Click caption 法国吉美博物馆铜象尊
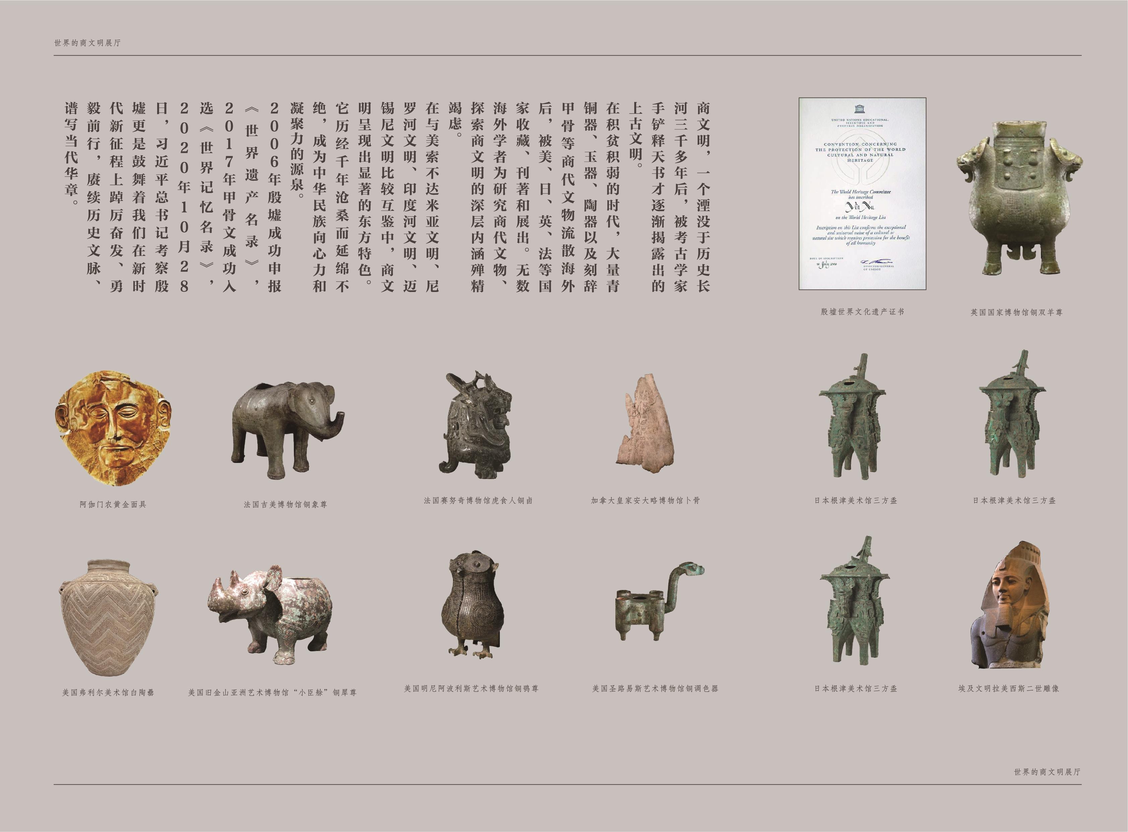Viewport: 1128px width, 832px height. pos(285,504)
